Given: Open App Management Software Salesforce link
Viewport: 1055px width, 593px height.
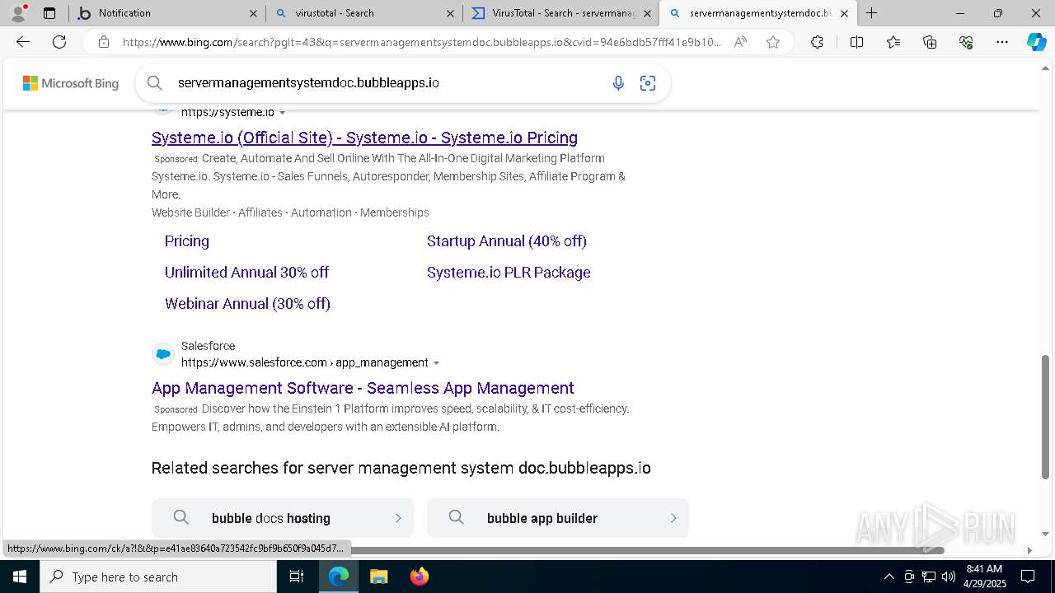Looking at the screenshot, I should [x=363, y=388].
